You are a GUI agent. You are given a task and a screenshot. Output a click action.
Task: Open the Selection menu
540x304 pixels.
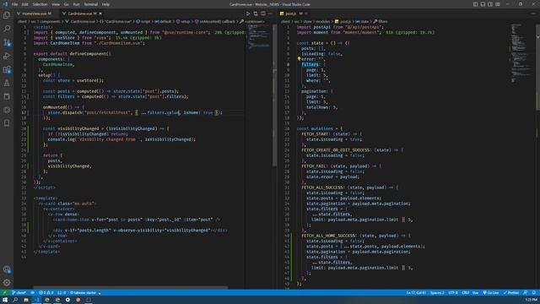tap(40, 4)
